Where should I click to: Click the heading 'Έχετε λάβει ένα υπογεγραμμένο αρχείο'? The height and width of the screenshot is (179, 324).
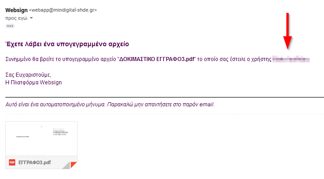(x=67, y=44)
